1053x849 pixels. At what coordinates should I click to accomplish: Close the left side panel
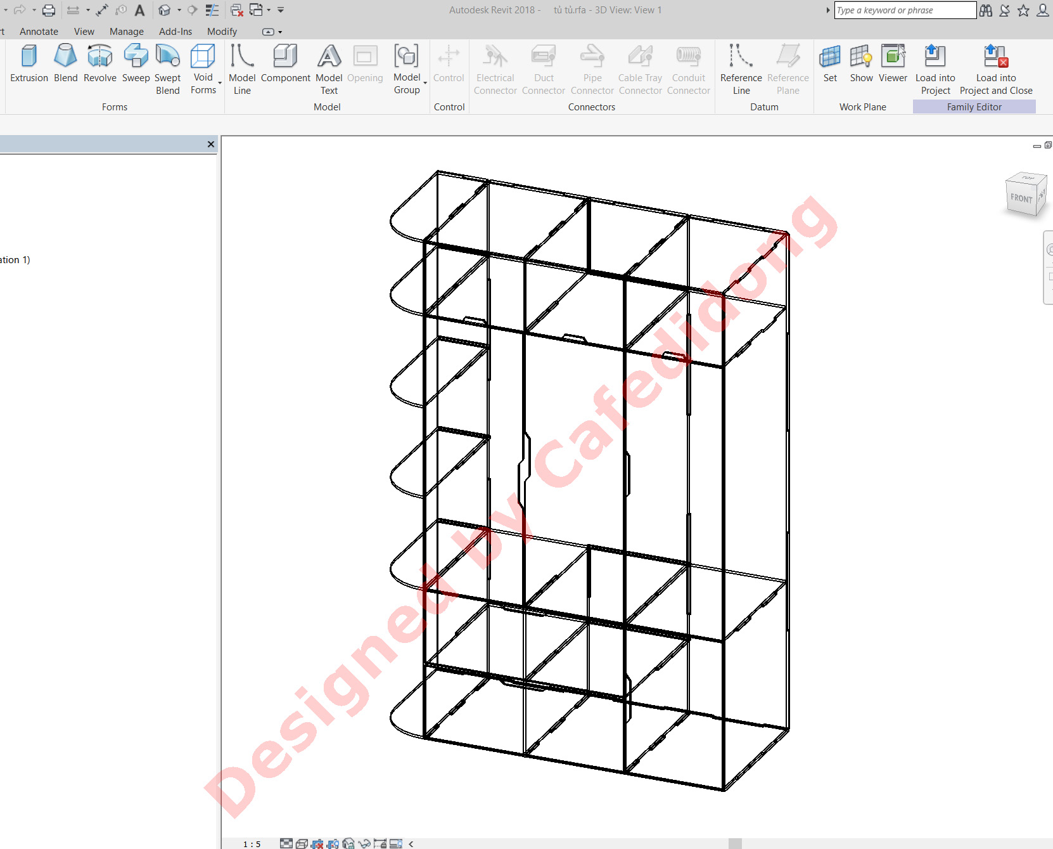[211, 145]
